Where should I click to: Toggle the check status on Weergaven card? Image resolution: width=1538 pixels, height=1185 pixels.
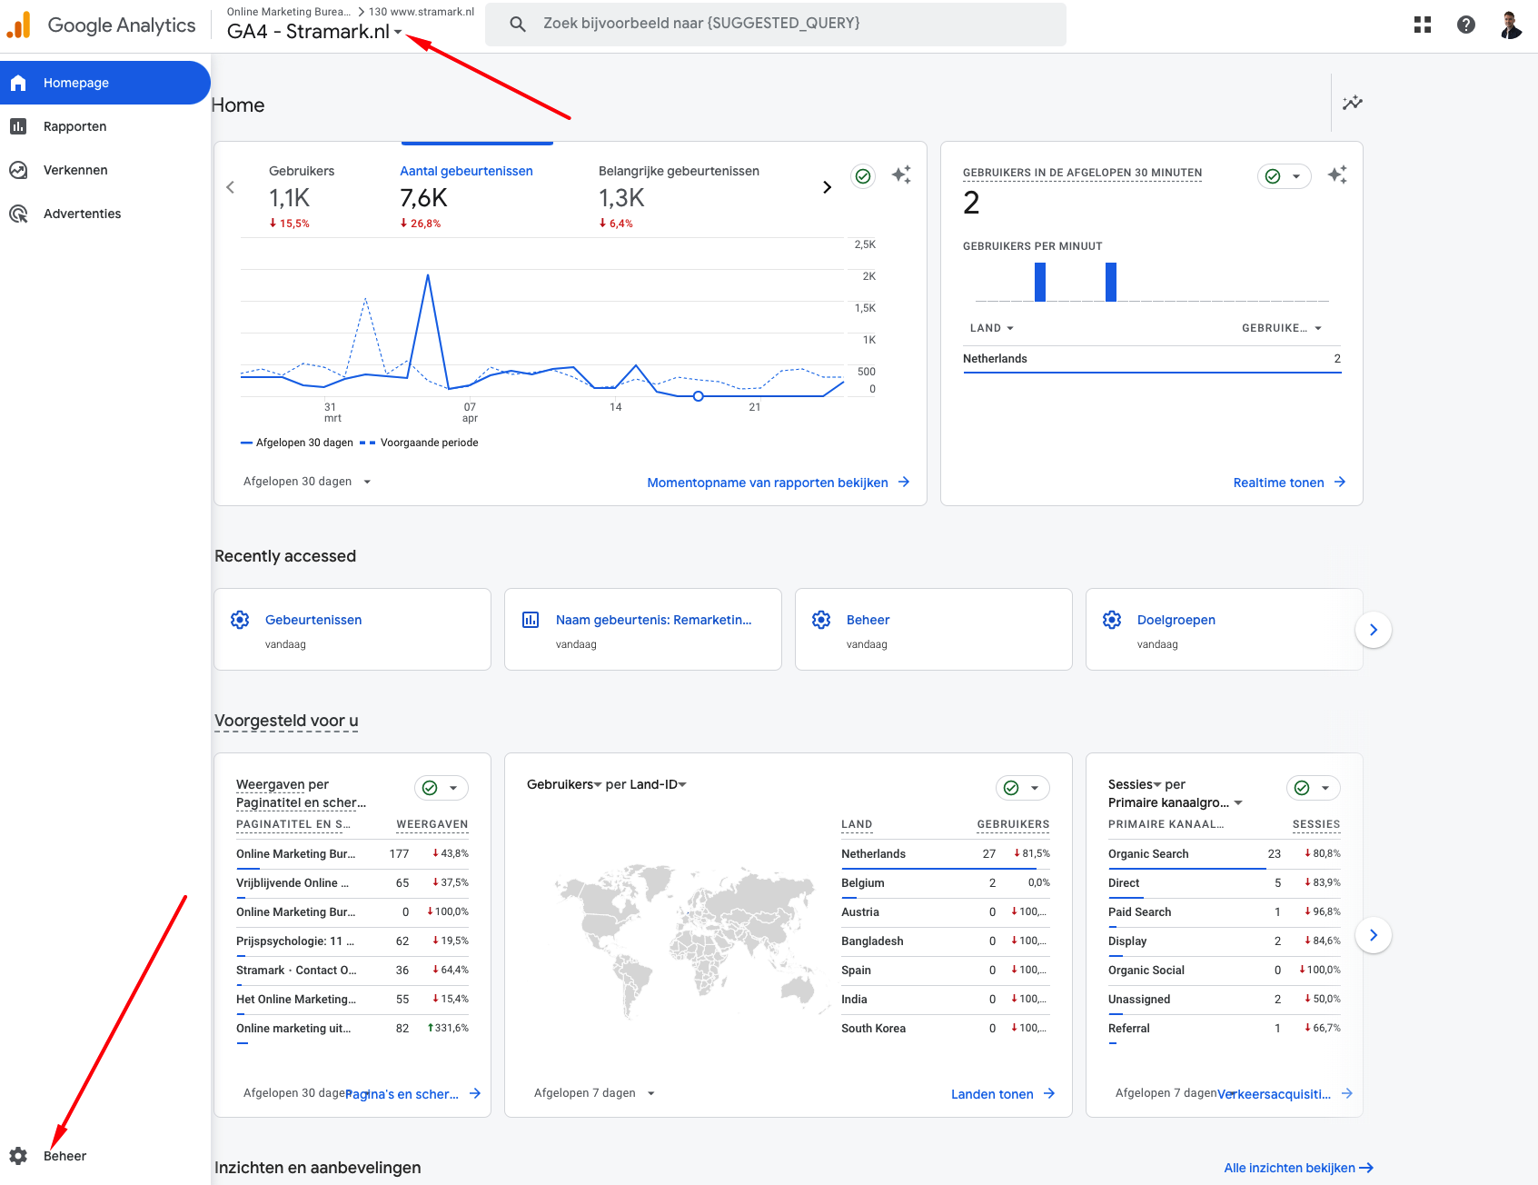(431, 788)
